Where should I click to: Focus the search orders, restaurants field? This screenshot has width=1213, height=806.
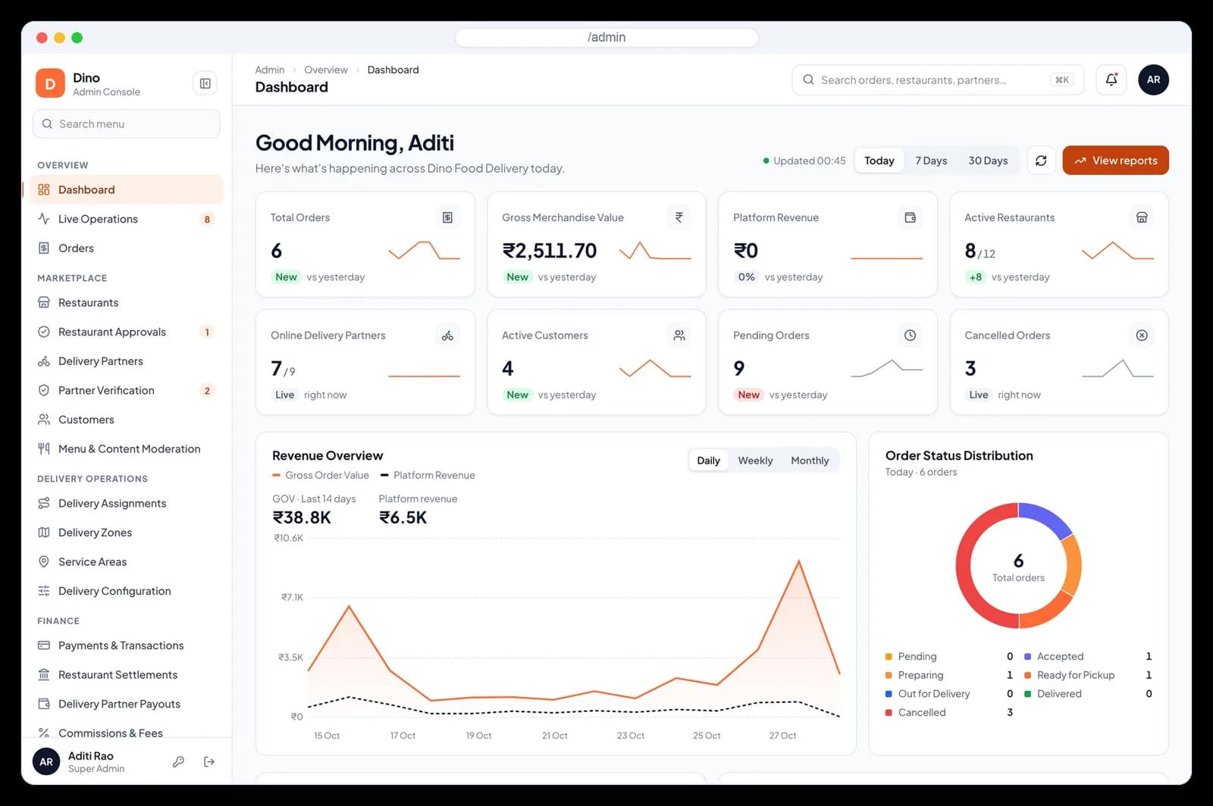pyautogui.click(x=938, y=80)
